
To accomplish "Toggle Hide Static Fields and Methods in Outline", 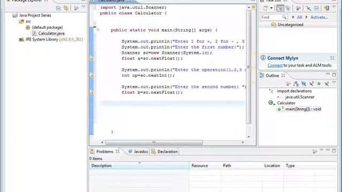I will [x=312, y=84].
